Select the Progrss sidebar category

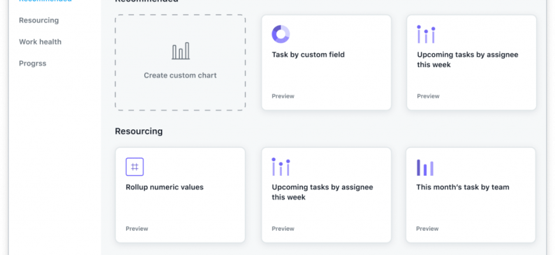coord(33,63)
